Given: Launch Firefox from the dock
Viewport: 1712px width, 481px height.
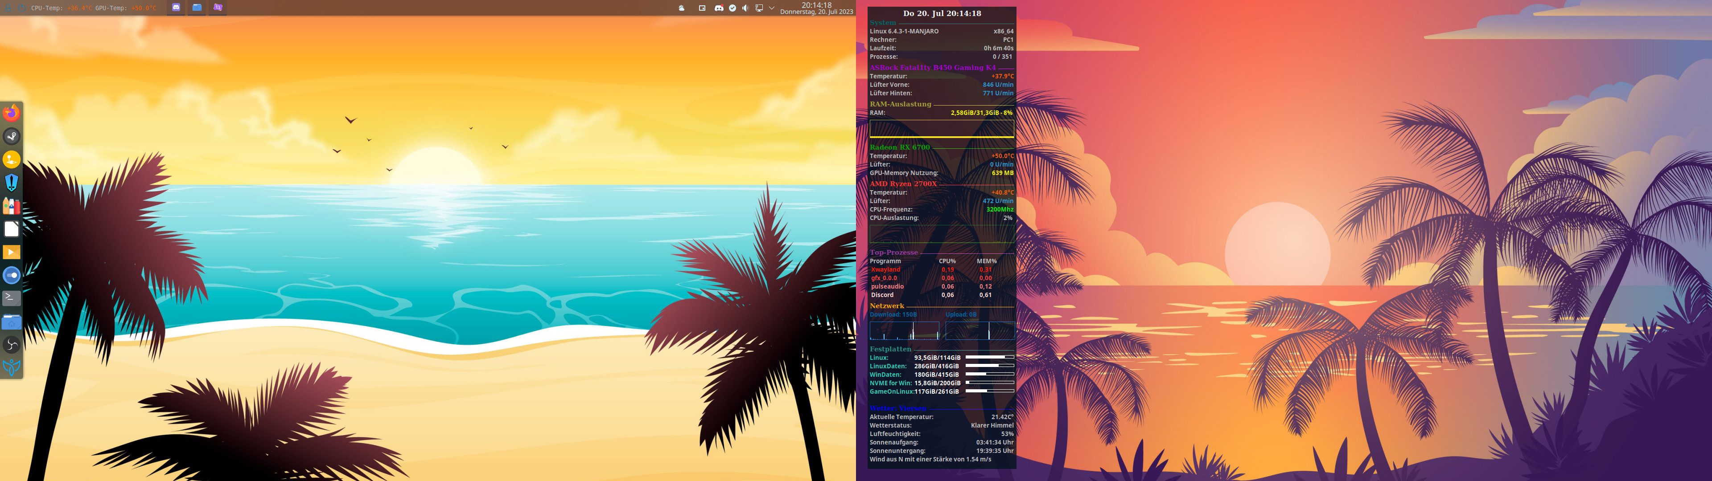Looking at the screenshot, I should 11,113.
